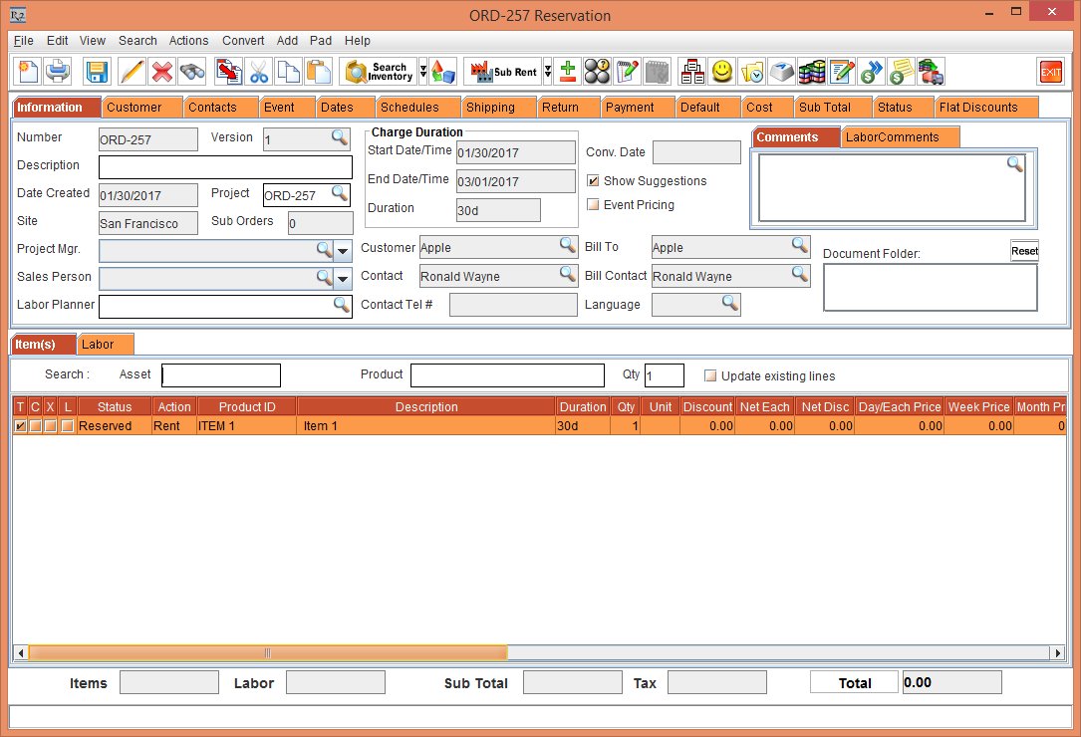Switch to the Shipping tab
The image size is (1081, 737).
(490, 108)
